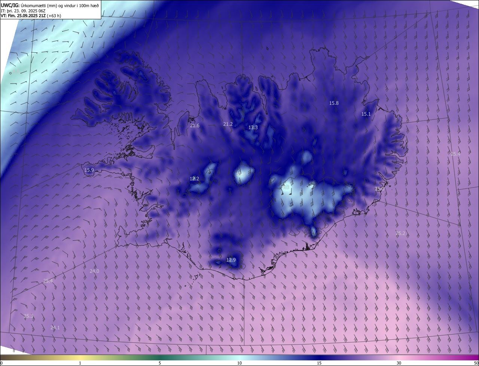Image resolution: width=479 pixels, height=366 pixels.
Task: Click the valid time line "VT: Fim. 25.09.2025 21Z"
Action: 23,16
